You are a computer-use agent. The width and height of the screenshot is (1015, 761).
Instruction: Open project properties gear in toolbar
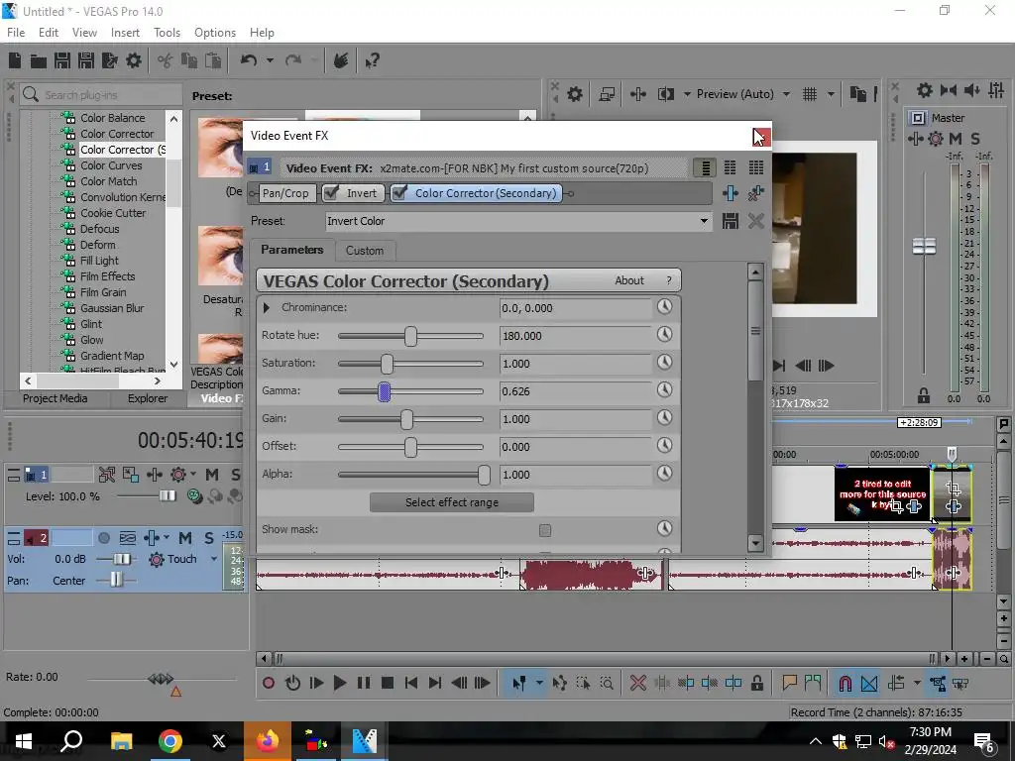point(134,60)
